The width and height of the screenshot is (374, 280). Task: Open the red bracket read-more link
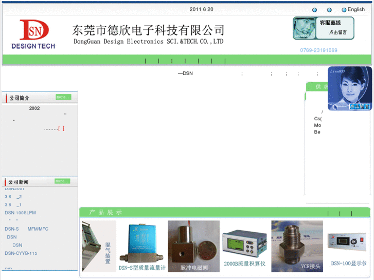[61, 129]
